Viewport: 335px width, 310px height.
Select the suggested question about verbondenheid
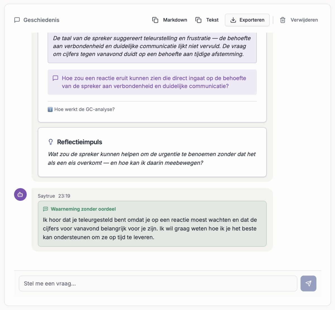point(152,82)
